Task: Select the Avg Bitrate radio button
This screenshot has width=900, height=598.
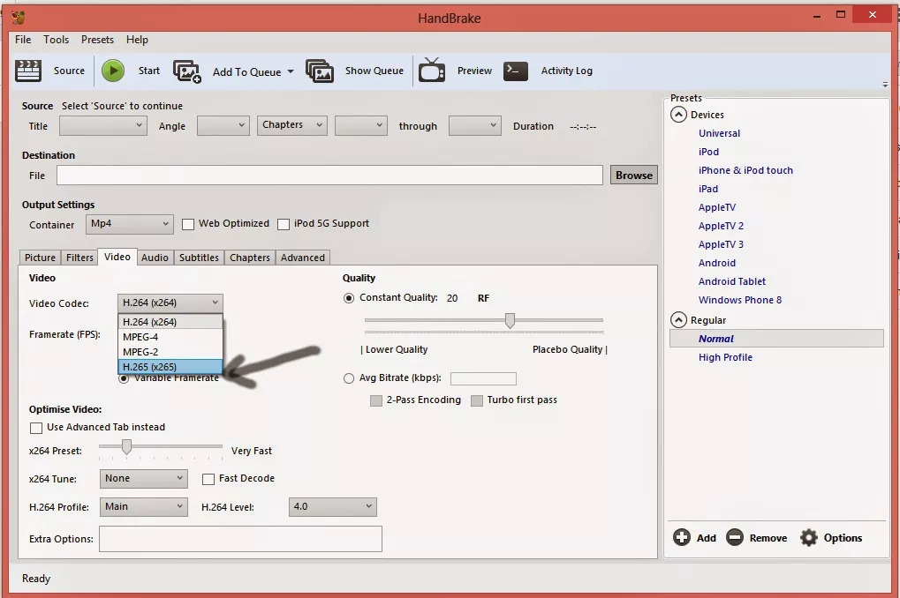Action: pyautogui.click(x=349, y=378)
